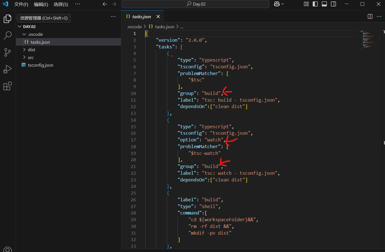
Task: Click .vscode in the breadcrumb bar
Action: pyautogui.click(x=134, y=27)
